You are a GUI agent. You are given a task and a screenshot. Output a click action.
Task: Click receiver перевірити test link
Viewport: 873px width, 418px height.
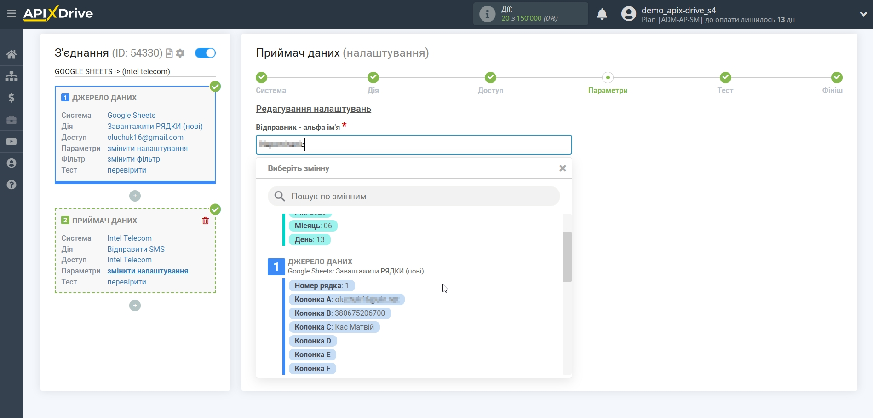pos(126,282)
